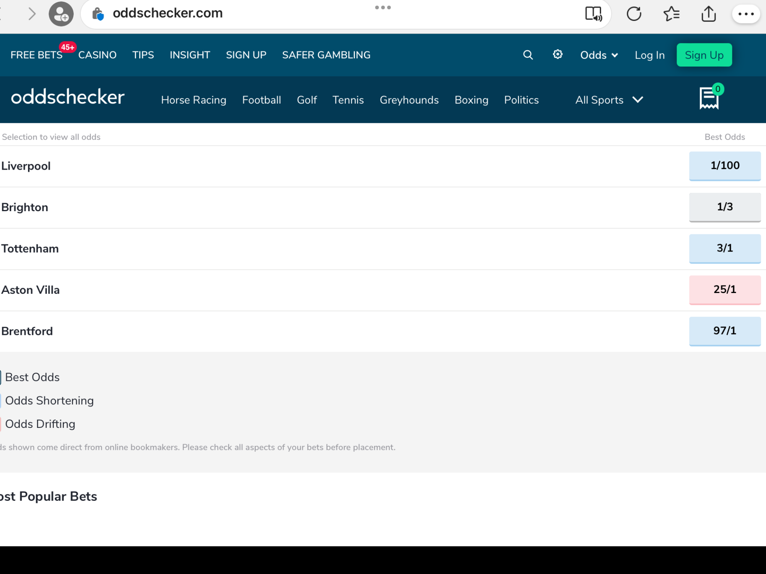Tap the site security lock icon
Viewport: 766px width, 574px height.
pos(98,14)
